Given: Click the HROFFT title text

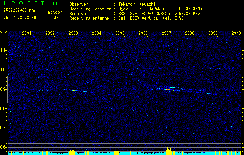Looking at the screenshot, I should [24, 3].
